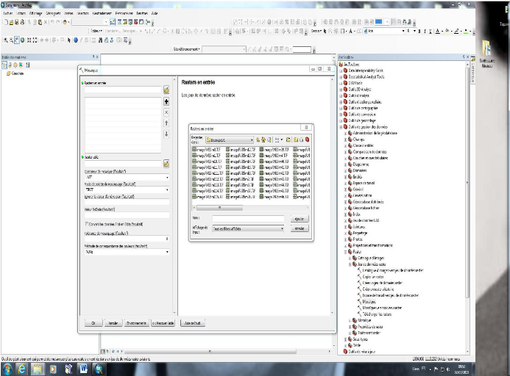
Task: Click the Nom text field in browser
Action: point(248,219)
